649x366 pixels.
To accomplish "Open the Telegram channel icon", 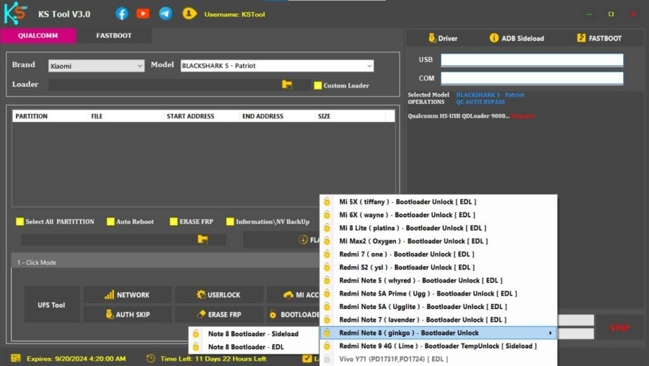I will pyautogui.click(x=165, y=13).
